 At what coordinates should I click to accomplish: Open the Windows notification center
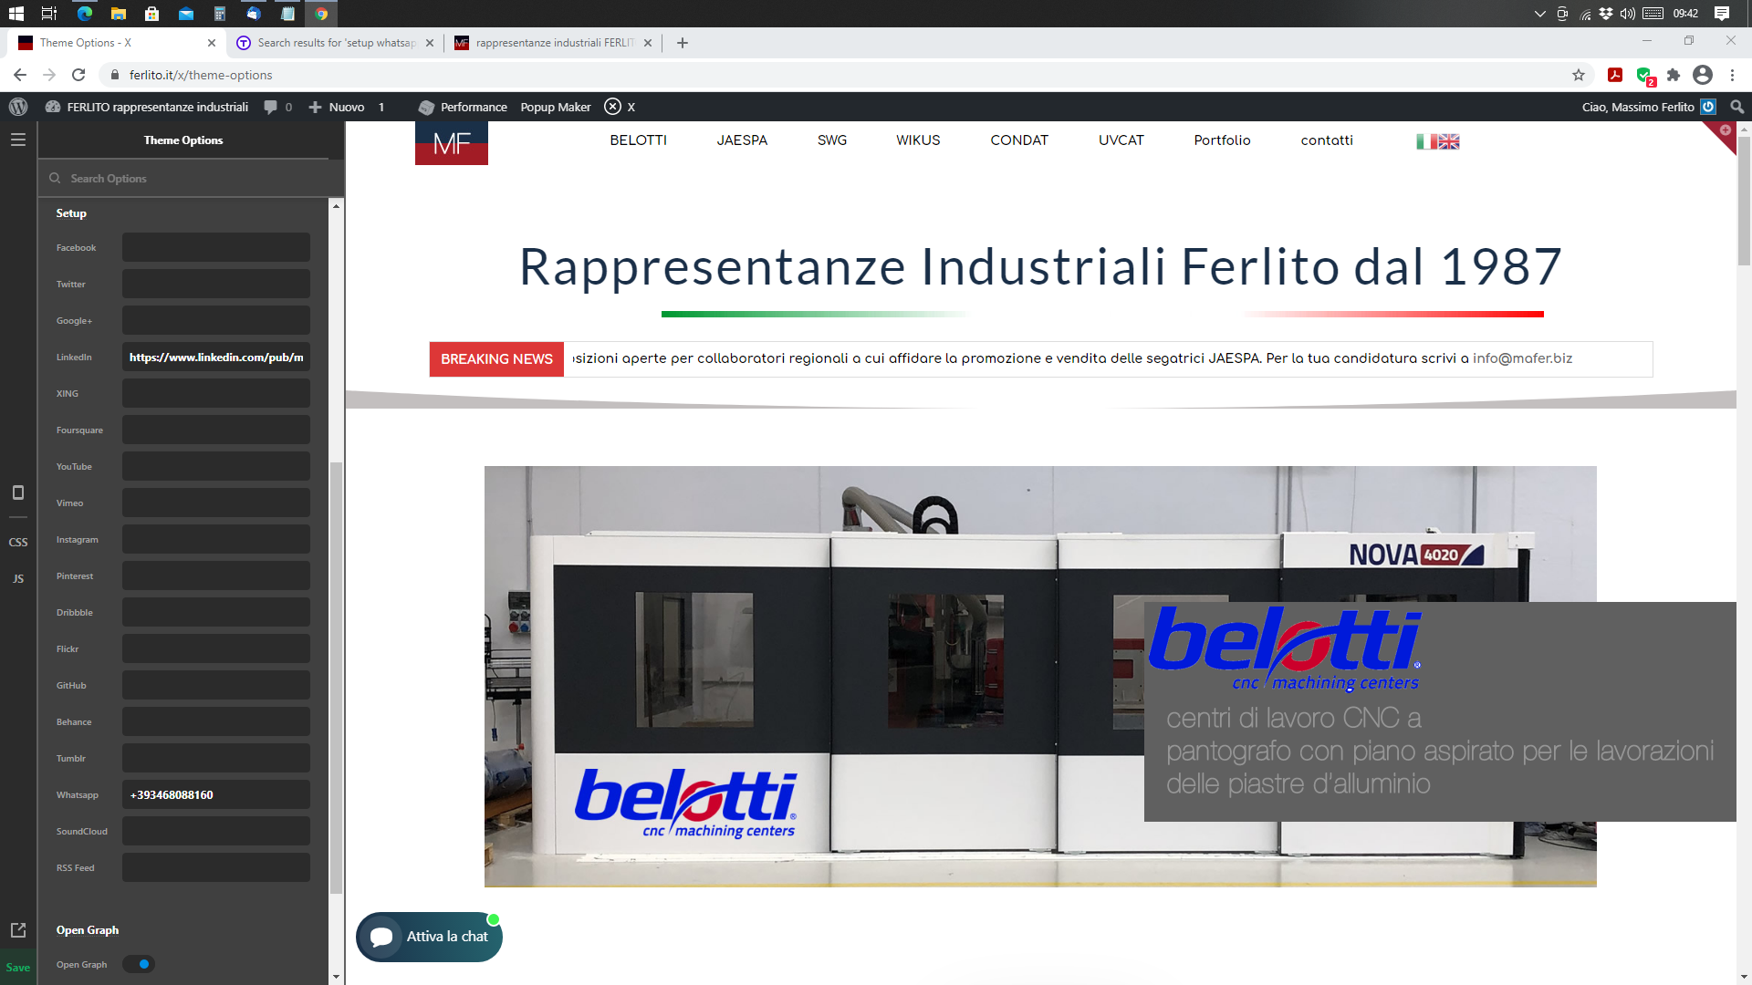coord(1722,14)
